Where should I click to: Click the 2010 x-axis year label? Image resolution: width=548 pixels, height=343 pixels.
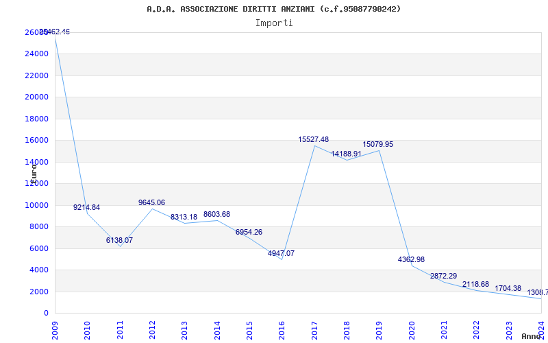pos(88,331)
